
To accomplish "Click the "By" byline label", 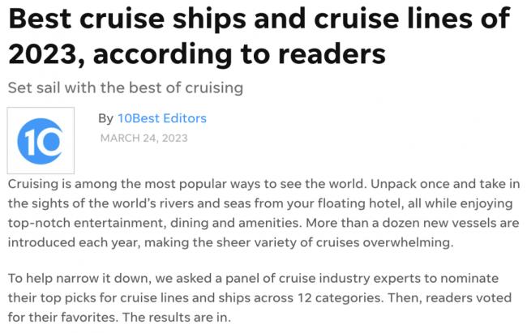I will (105, 118).
